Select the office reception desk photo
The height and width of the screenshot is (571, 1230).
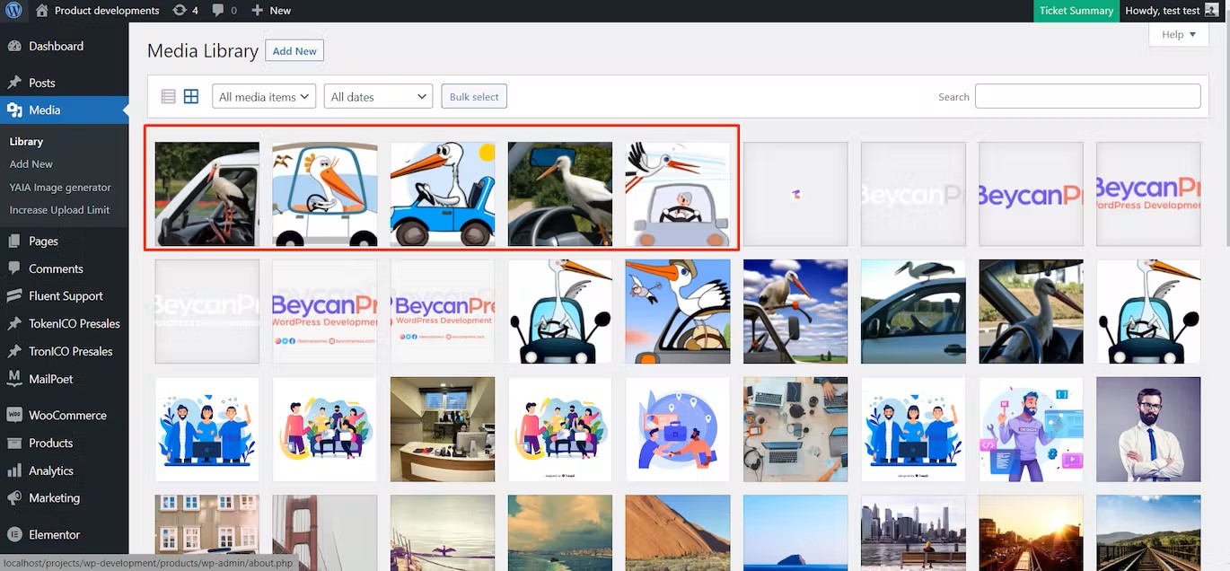(x=443, y=429)
